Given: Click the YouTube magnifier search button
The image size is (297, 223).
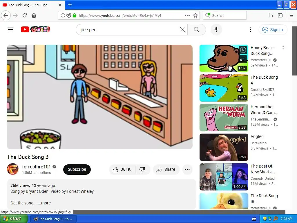Looking at the screenshot, I should click(197, 30).
